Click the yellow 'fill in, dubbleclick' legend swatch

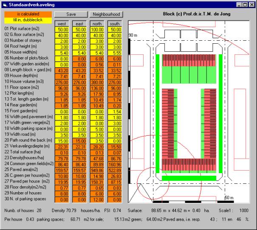coord(28,20)
